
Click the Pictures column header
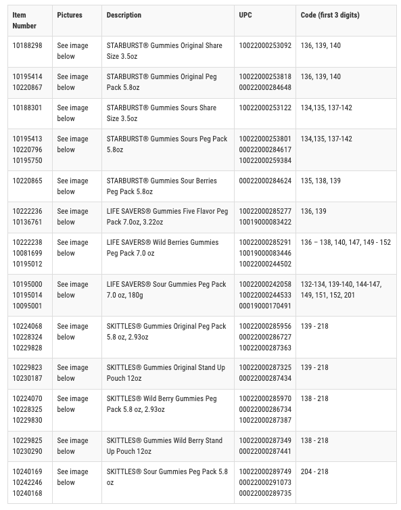[70, 15]
